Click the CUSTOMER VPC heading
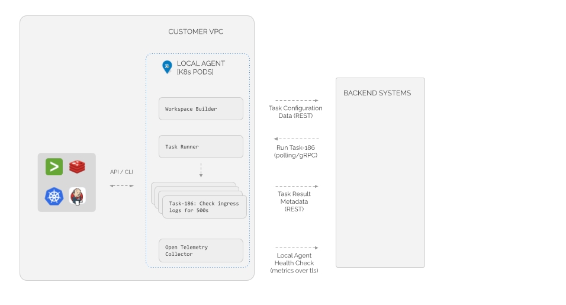This screenshot has height=305, width=566. coord(196,32)
